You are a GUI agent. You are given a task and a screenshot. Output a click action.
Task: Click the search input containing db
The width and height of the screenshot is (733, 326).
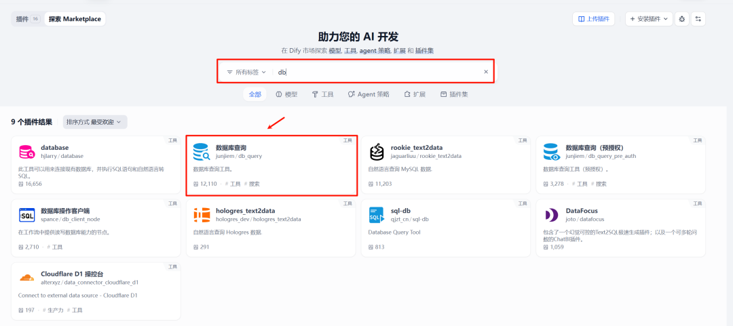378,72
